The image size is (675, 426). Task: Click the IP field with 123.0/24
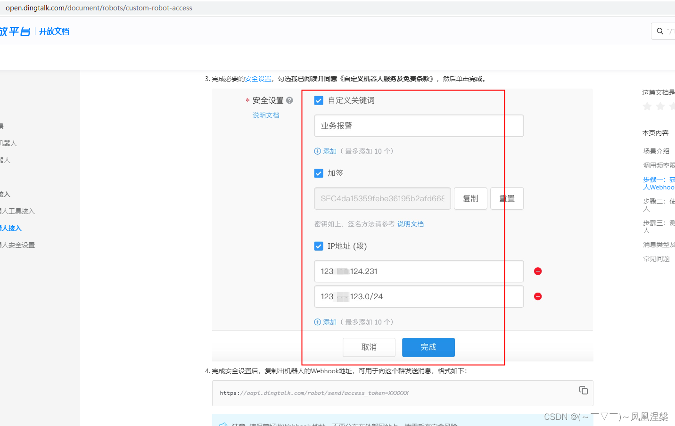[x=419, y=296]
